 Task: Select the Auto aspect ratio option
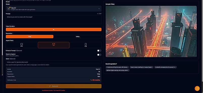(21, 45)
